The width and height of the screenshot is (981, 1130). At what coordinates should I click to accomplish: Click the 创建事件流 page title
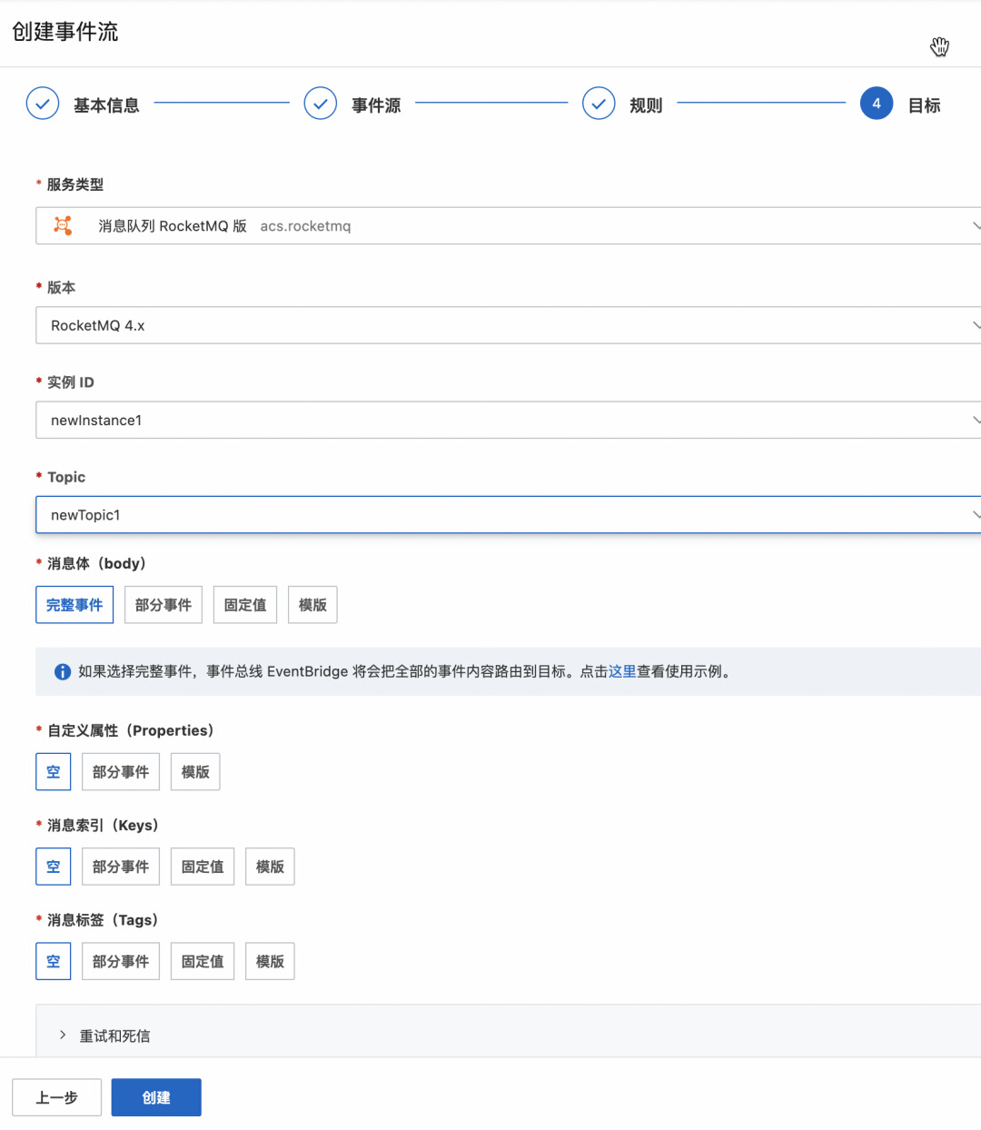click(65, 32)
